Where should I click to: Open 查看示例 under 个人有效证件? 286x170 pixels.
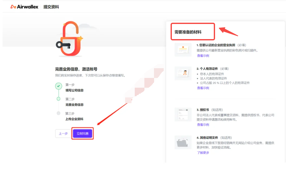click(203, 88)
